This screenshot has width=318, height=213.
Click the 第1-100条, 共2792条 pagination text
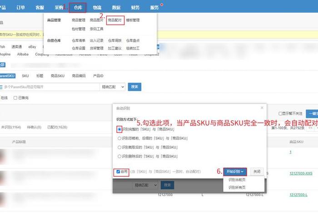[x=288, y=128]
